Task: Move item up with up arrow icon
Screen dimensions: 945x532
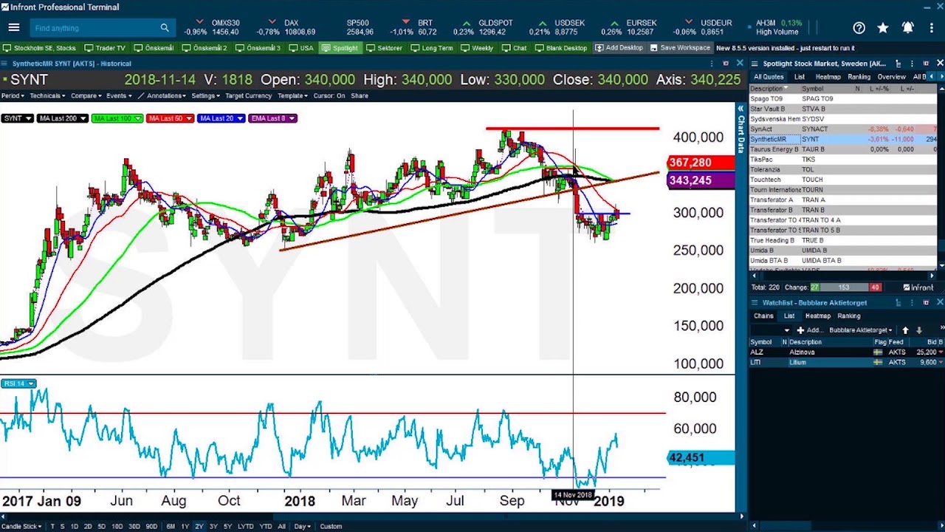Action: coord(905,330)
